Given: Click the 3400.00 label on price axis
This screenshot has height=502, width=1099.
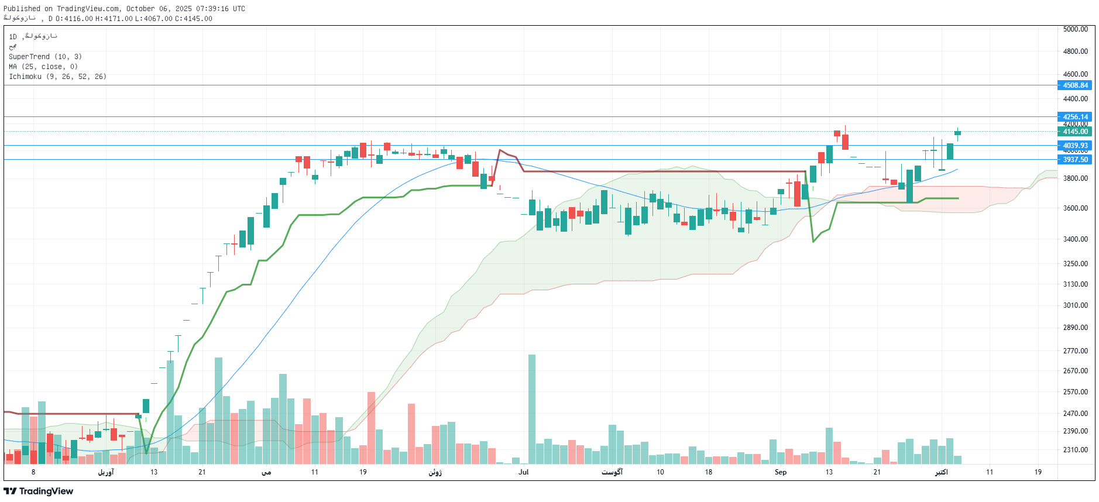Looking at the screenshot, I should (1075, 239).
